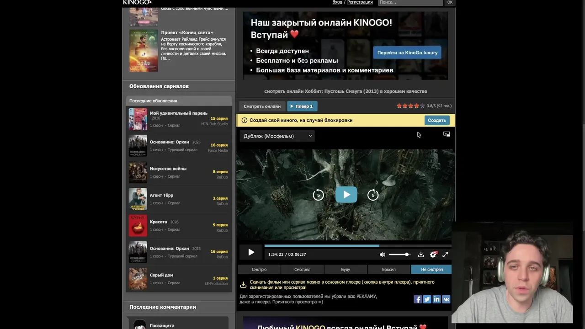Skip forward 5 seconds in the player
Screen dimensions: 585x329
(373, 195)
